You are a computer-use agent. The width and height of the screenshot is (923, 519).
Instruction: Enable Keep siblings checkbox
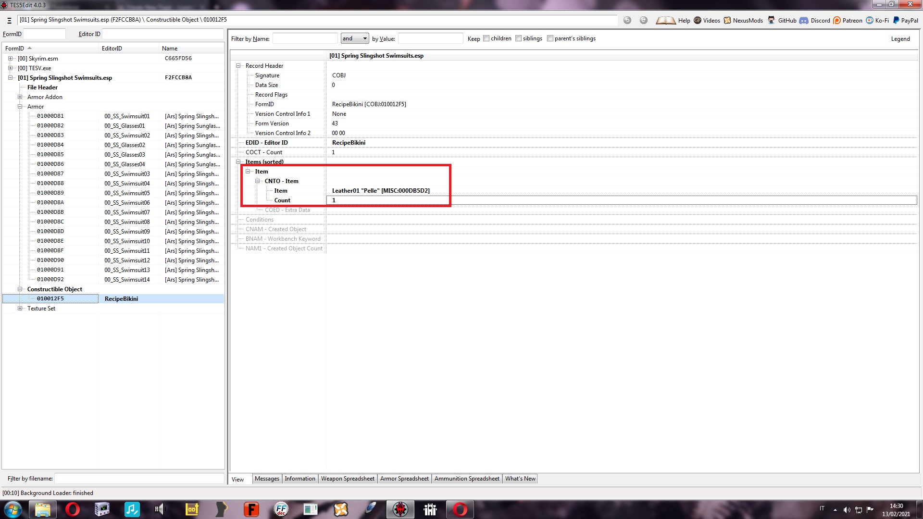(x=518, y=38)
